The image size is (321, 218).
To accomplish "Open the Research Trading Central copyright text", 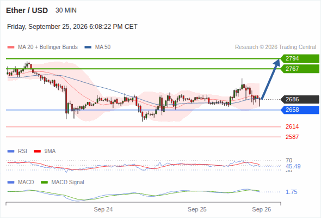I will pos(275,47).
